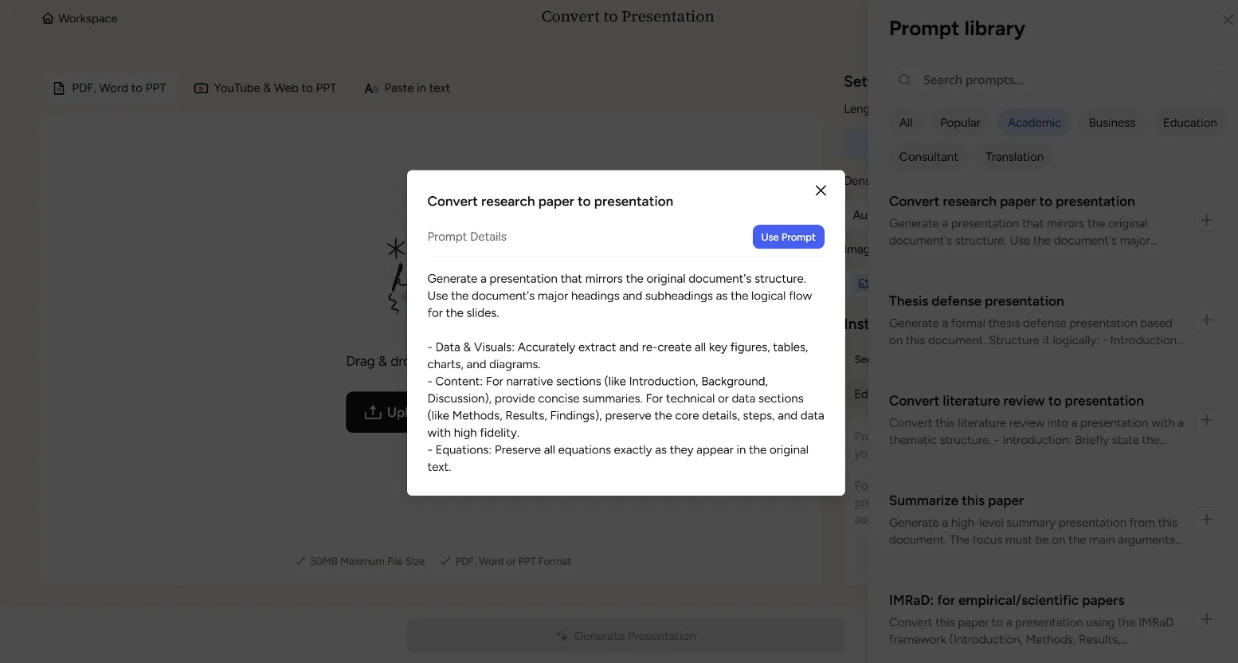Open the Paste in text tab

pyautogui.click(x=407, y=88)
